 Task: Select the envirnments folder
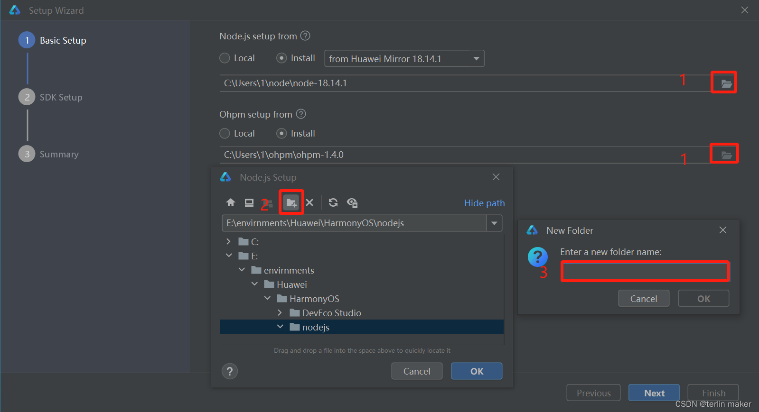(362, 270)
